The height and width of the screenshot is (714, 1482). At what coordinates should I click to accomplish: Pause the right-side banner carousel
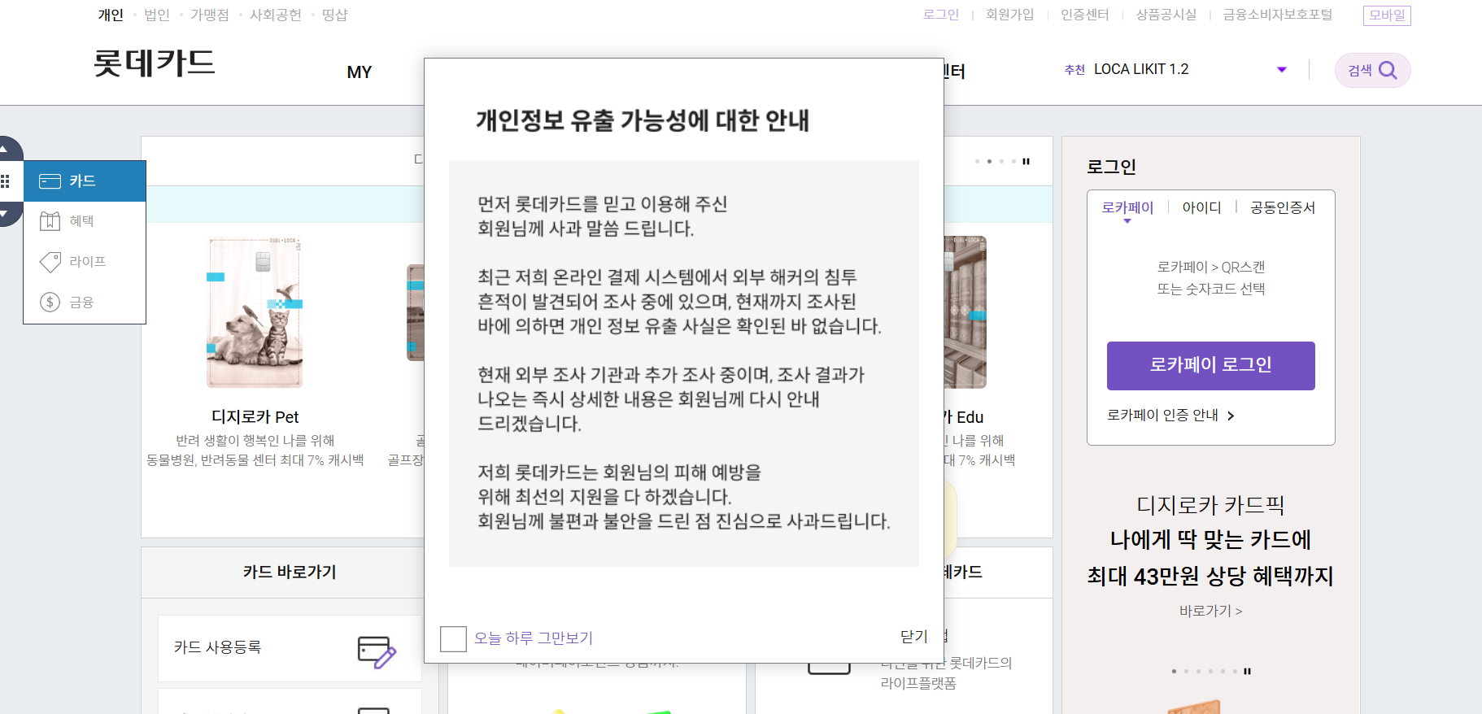tap(1247, 671)
